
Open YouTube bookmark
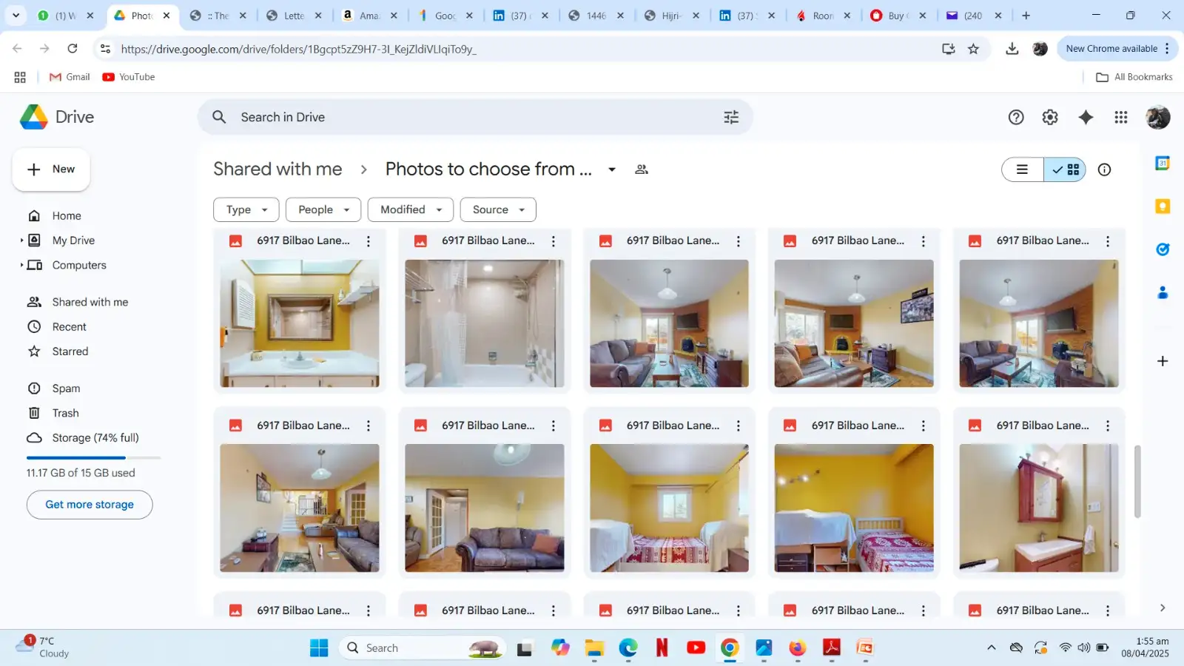[129, 77]
